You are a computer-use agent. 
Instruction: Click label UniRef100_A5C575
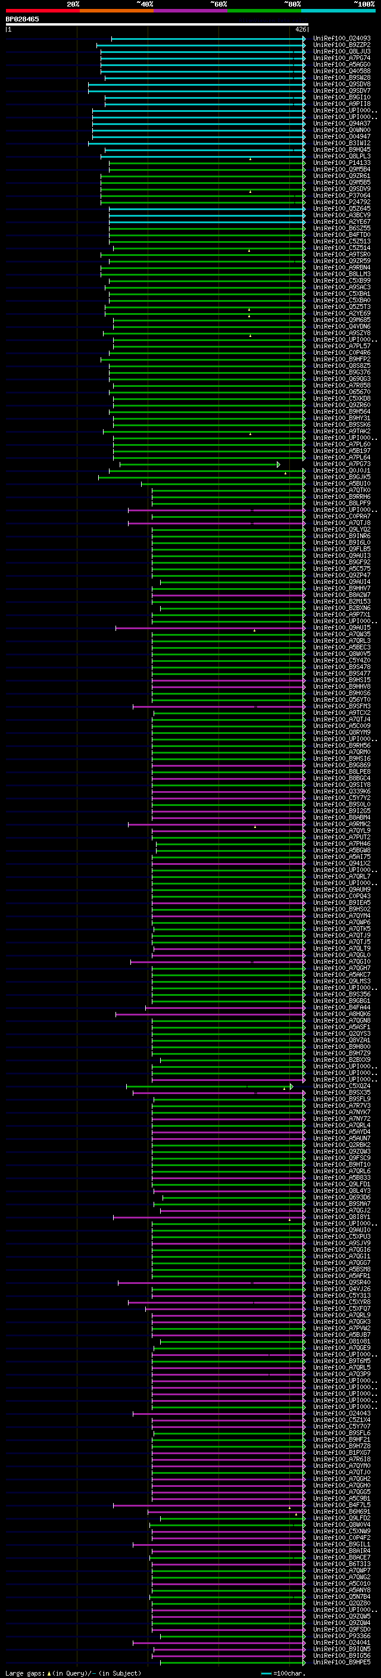(342, 568)
